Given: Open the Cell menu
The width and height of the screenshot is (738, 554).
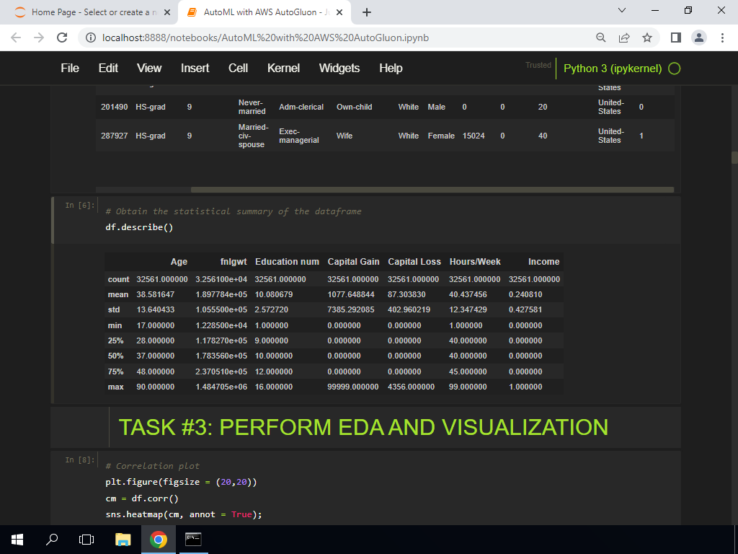Looking at the screenshot, I should click(x=238, y=69).
